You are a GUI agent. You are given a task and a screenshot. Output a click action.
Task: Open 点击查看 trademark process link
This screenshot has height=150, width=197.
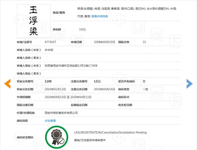coord(50,121)
